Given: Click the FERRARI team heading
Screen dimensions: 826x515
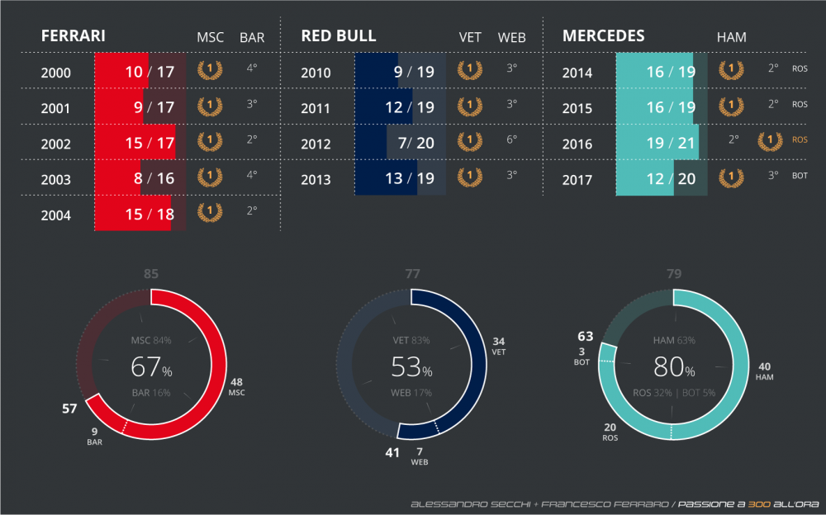Looking at the screenshot, I should click(x=73, y=36).
